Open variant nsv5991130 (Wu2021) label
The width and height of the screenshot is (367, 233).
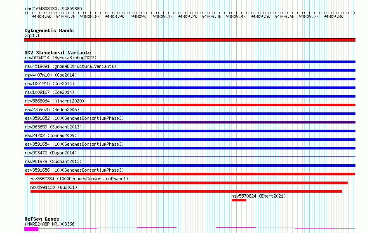click(x=54, y=187)
